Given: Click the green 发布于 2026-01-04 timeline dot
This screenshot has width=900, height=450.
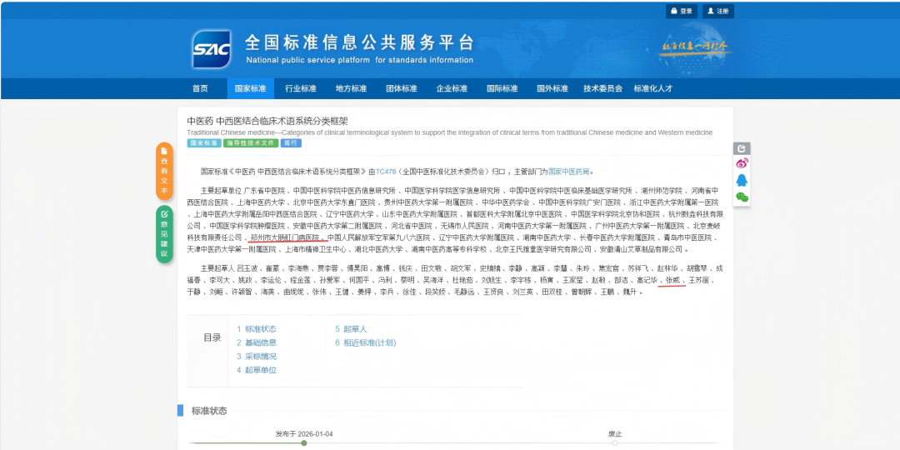Looking at the screenshot, I should coord(303,443).
